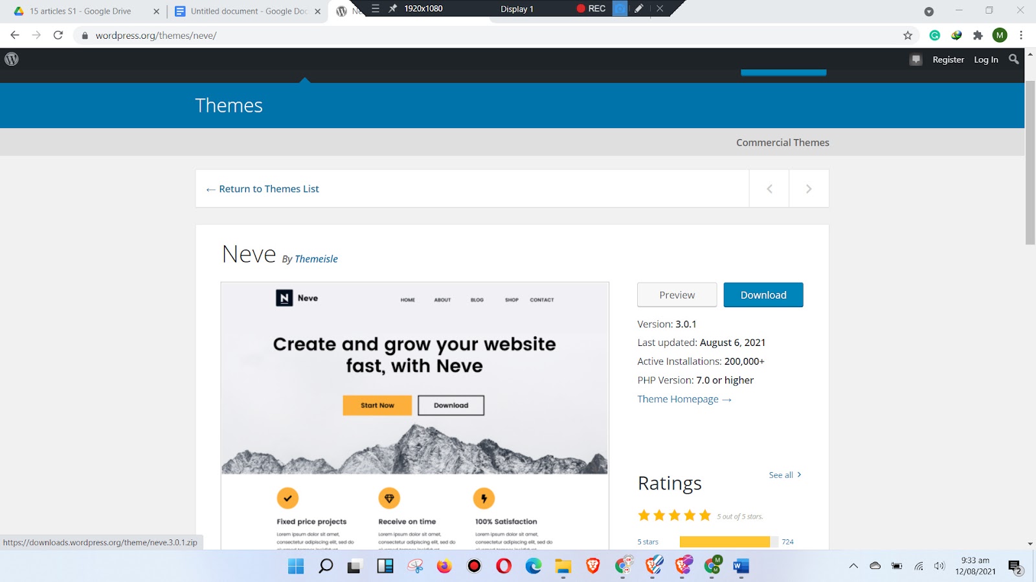Start recording with the REC button

[591, 8]
